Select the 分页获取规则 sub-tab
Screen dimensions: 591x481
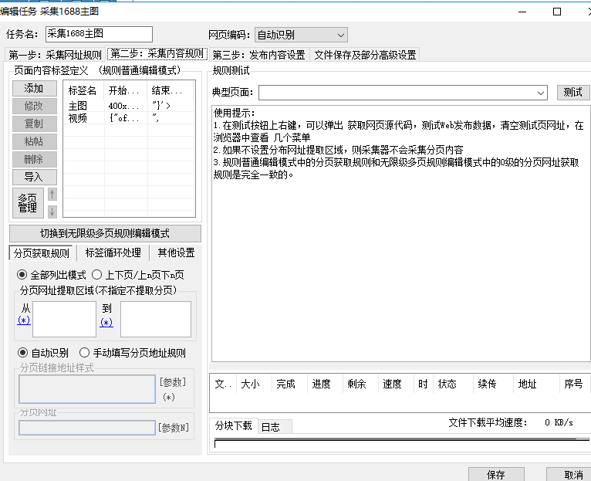point(42,253)
